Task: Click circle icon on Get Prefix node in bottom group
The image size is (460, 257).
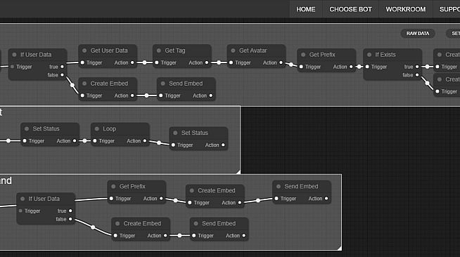Action: tap(113, 187)
